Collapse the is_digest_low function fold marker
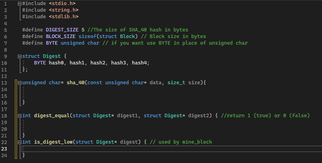Screen dimensions: 322x163 20,142
